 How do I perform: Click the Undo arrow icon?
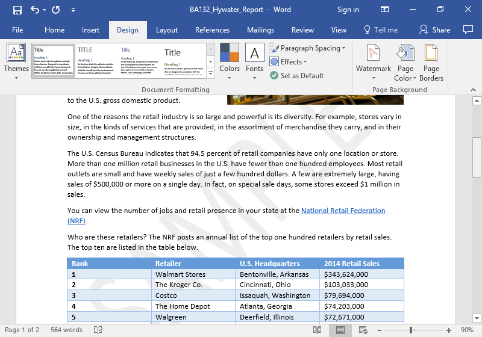click(34, 10)
